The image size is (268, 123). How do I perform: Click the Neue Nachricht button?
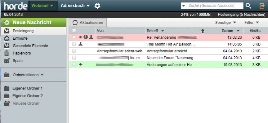click(34, 22)
